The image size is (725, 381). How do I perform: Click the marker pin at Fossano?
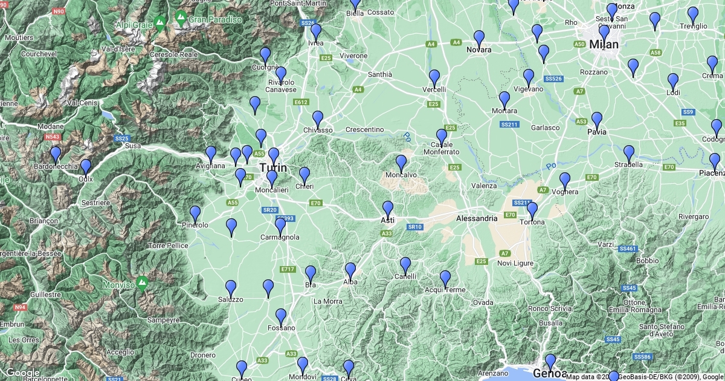[281, 318]
